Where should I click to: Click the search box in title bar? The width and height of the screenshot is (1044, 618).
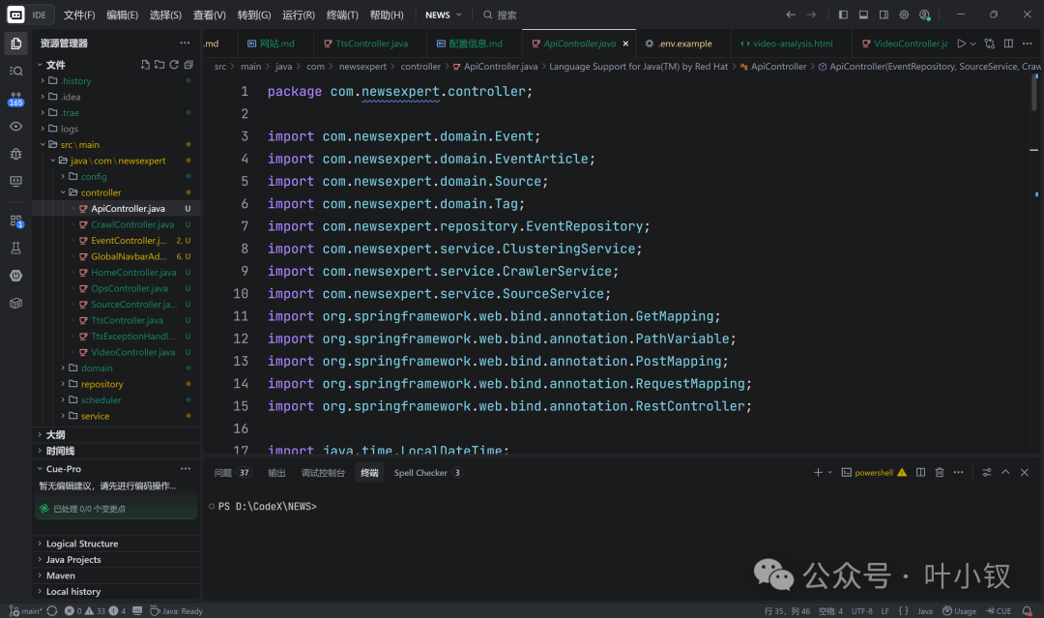tap(506, 15)
